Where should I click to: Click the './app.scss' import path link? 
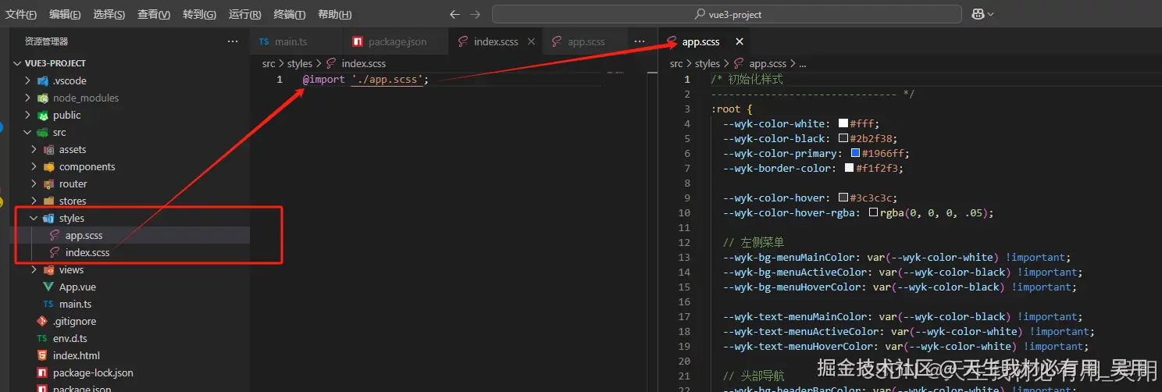tap(387, 80)
